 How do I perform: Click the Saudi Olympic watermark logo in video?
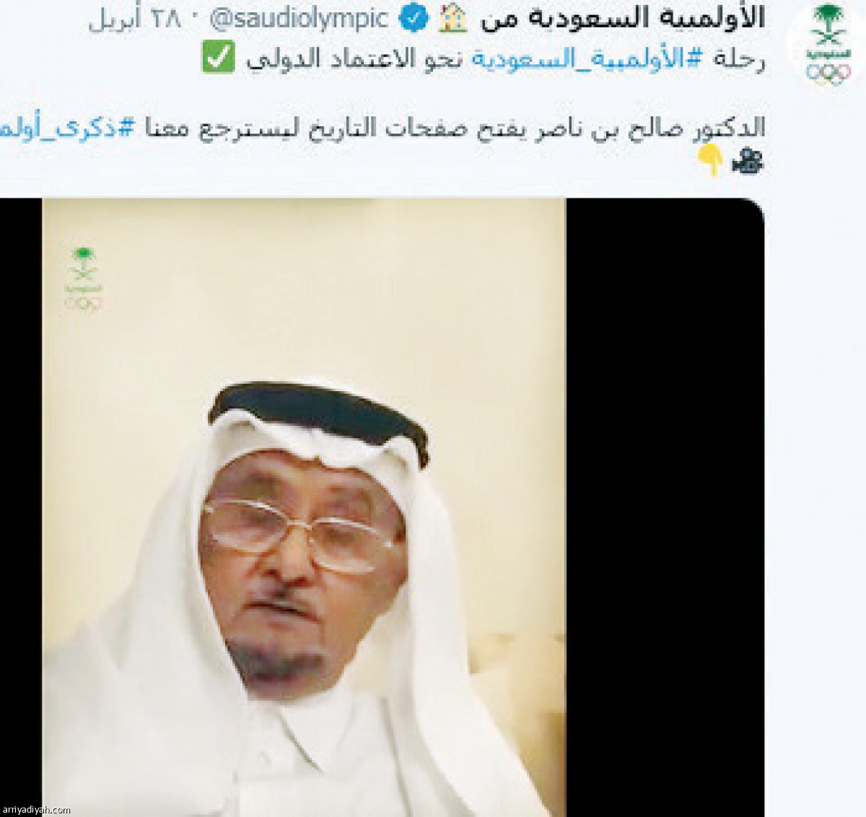click(x=84, y=279)
